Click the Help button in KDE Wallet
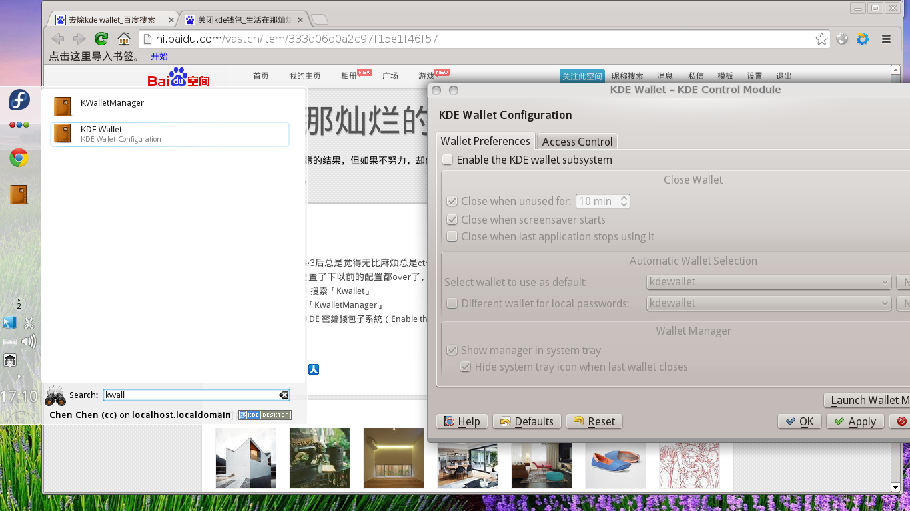910x511 pixels. [x=462, y=421]
